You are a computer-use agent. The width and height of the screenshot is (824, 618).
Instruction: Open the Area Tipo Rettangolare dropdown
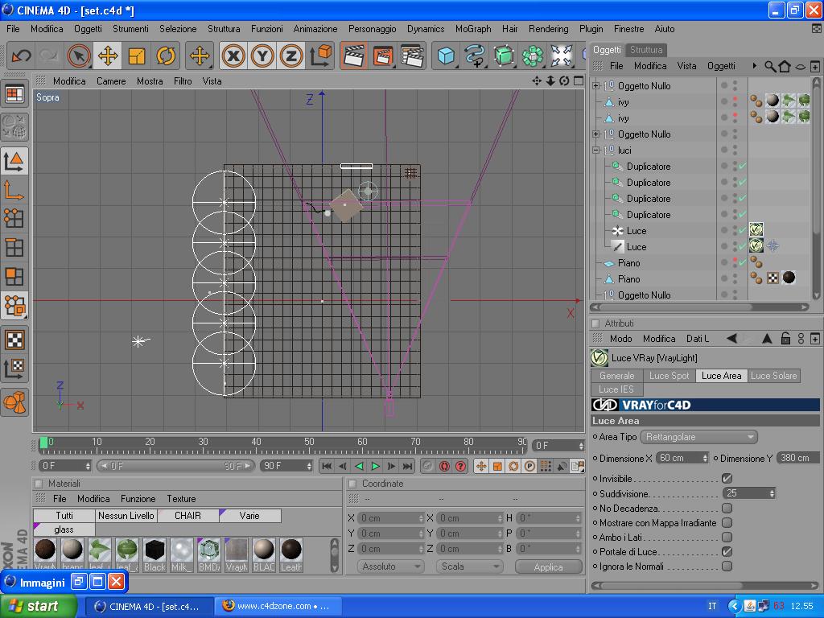[699, 437]
